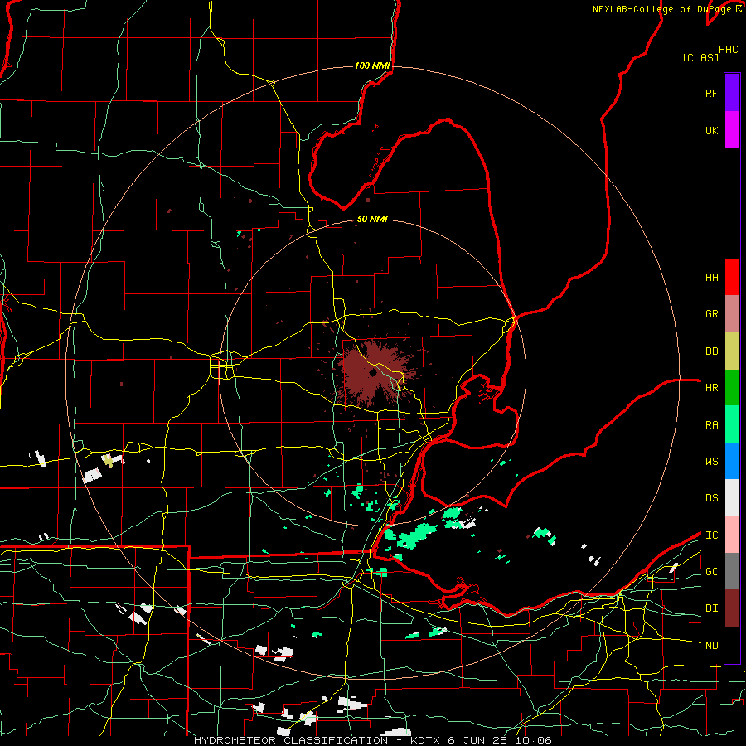Image resolution: width=746 pixels, height=746 pixels.
Task: Click the [CLAS] legend heading
Action: [700, 57]
